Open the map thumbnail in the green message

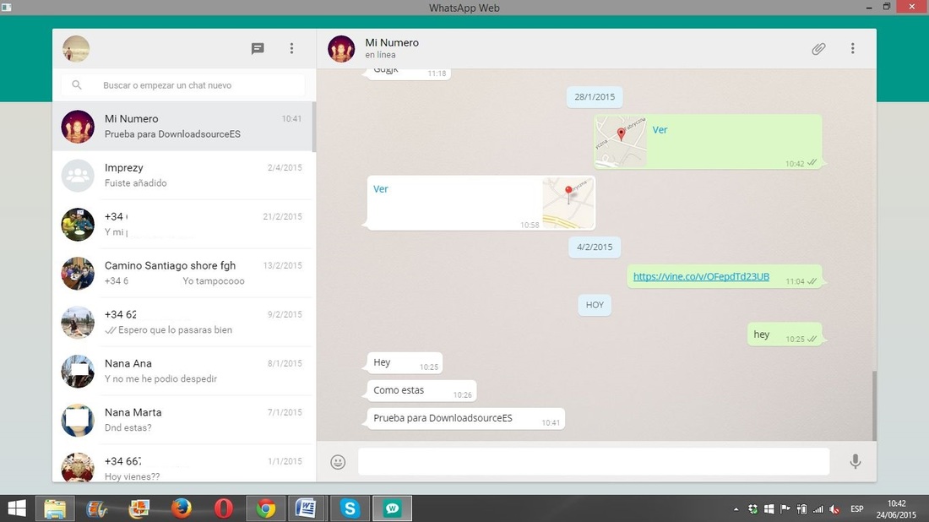[x=621, y=142]
